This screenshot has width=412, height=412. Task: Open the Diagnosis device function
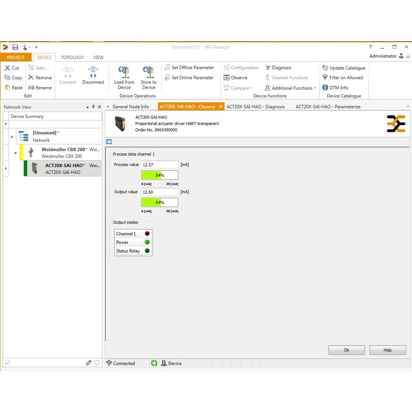tap(278, 67)
